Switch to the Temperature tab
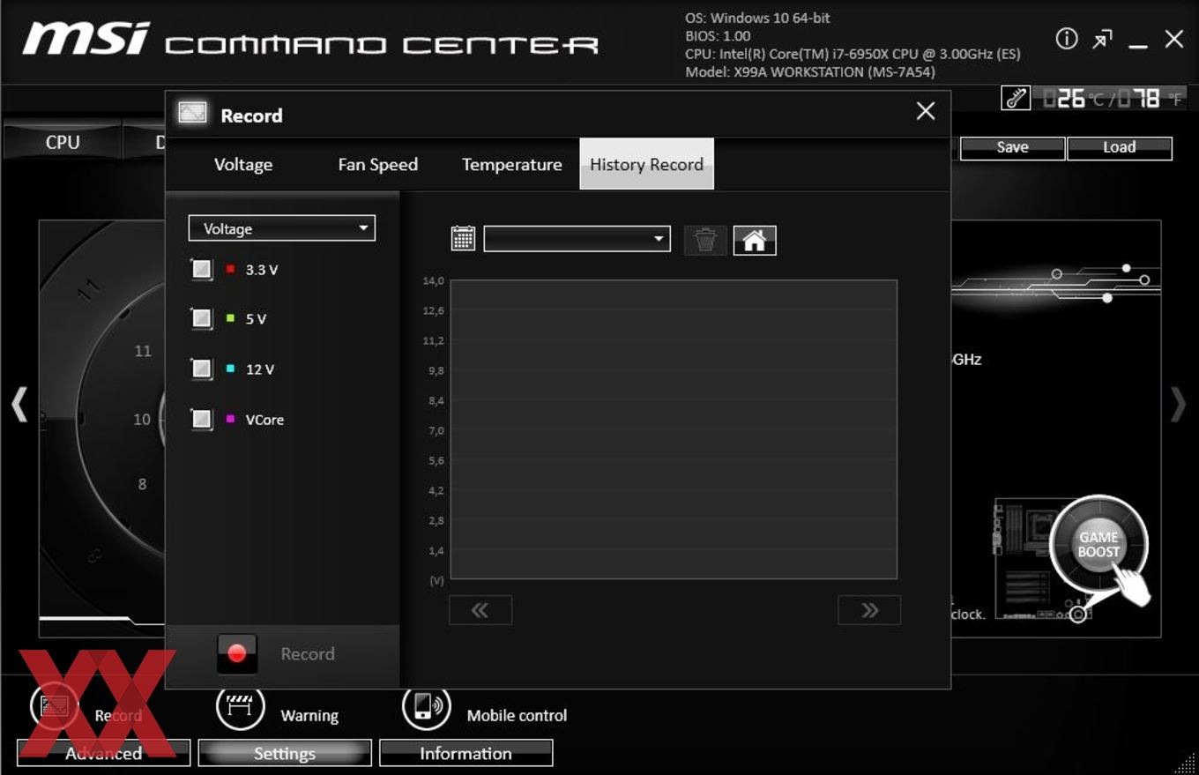 pyautogui.click(x=512, y=164)
